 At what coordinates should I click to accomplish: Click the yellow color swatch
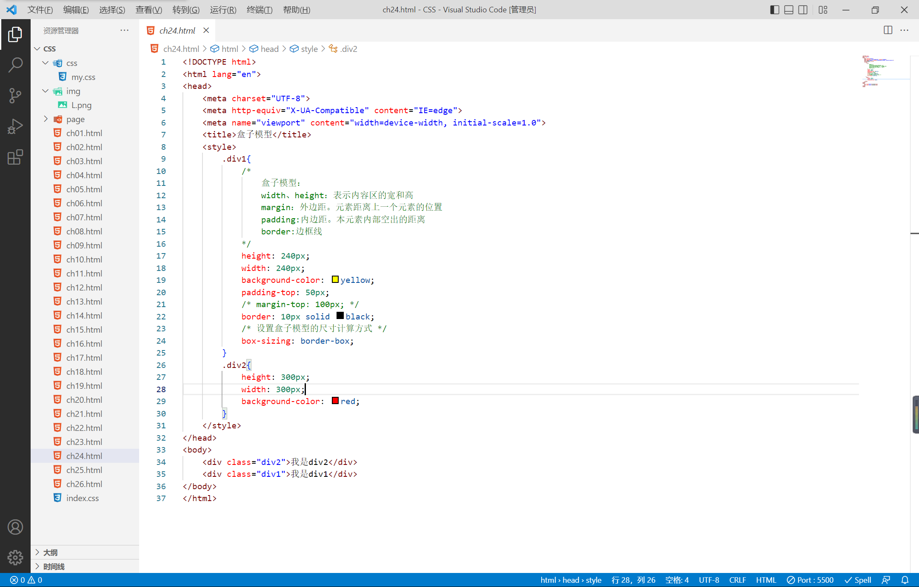[335, 279]
